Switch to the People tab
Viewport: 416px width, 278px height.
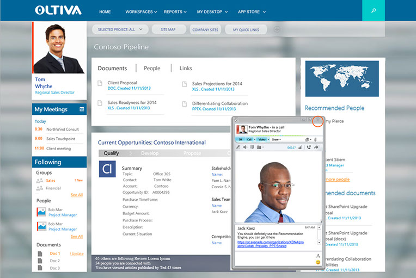(152, 69)
